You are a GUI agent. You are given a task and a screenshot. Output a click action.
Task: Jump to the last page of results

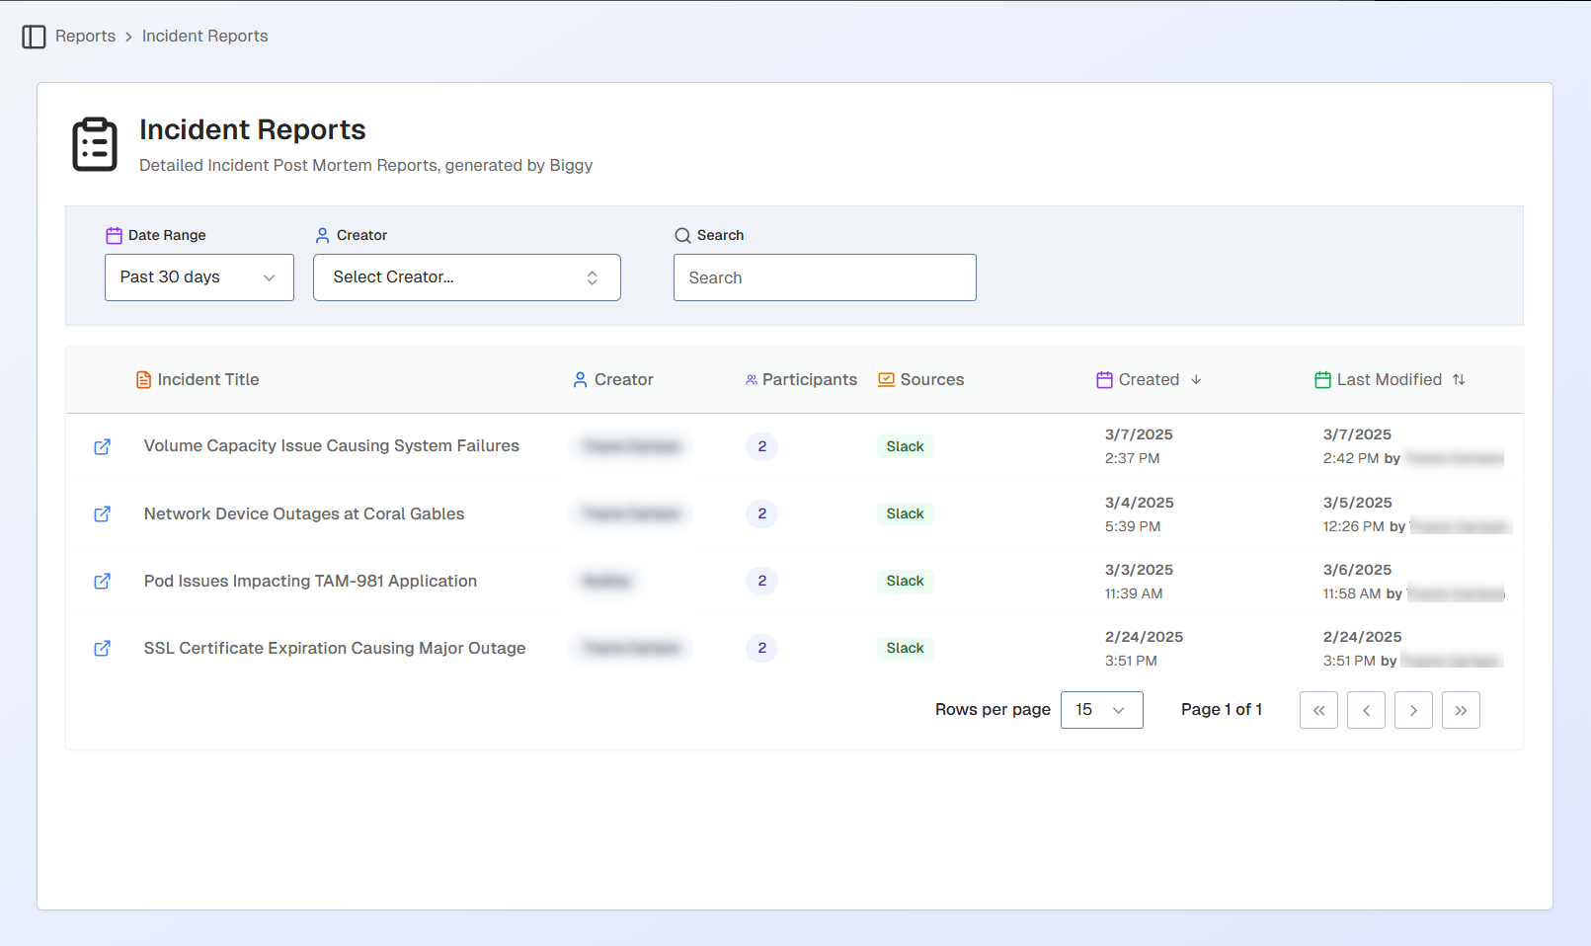[x=1461, y=710]
